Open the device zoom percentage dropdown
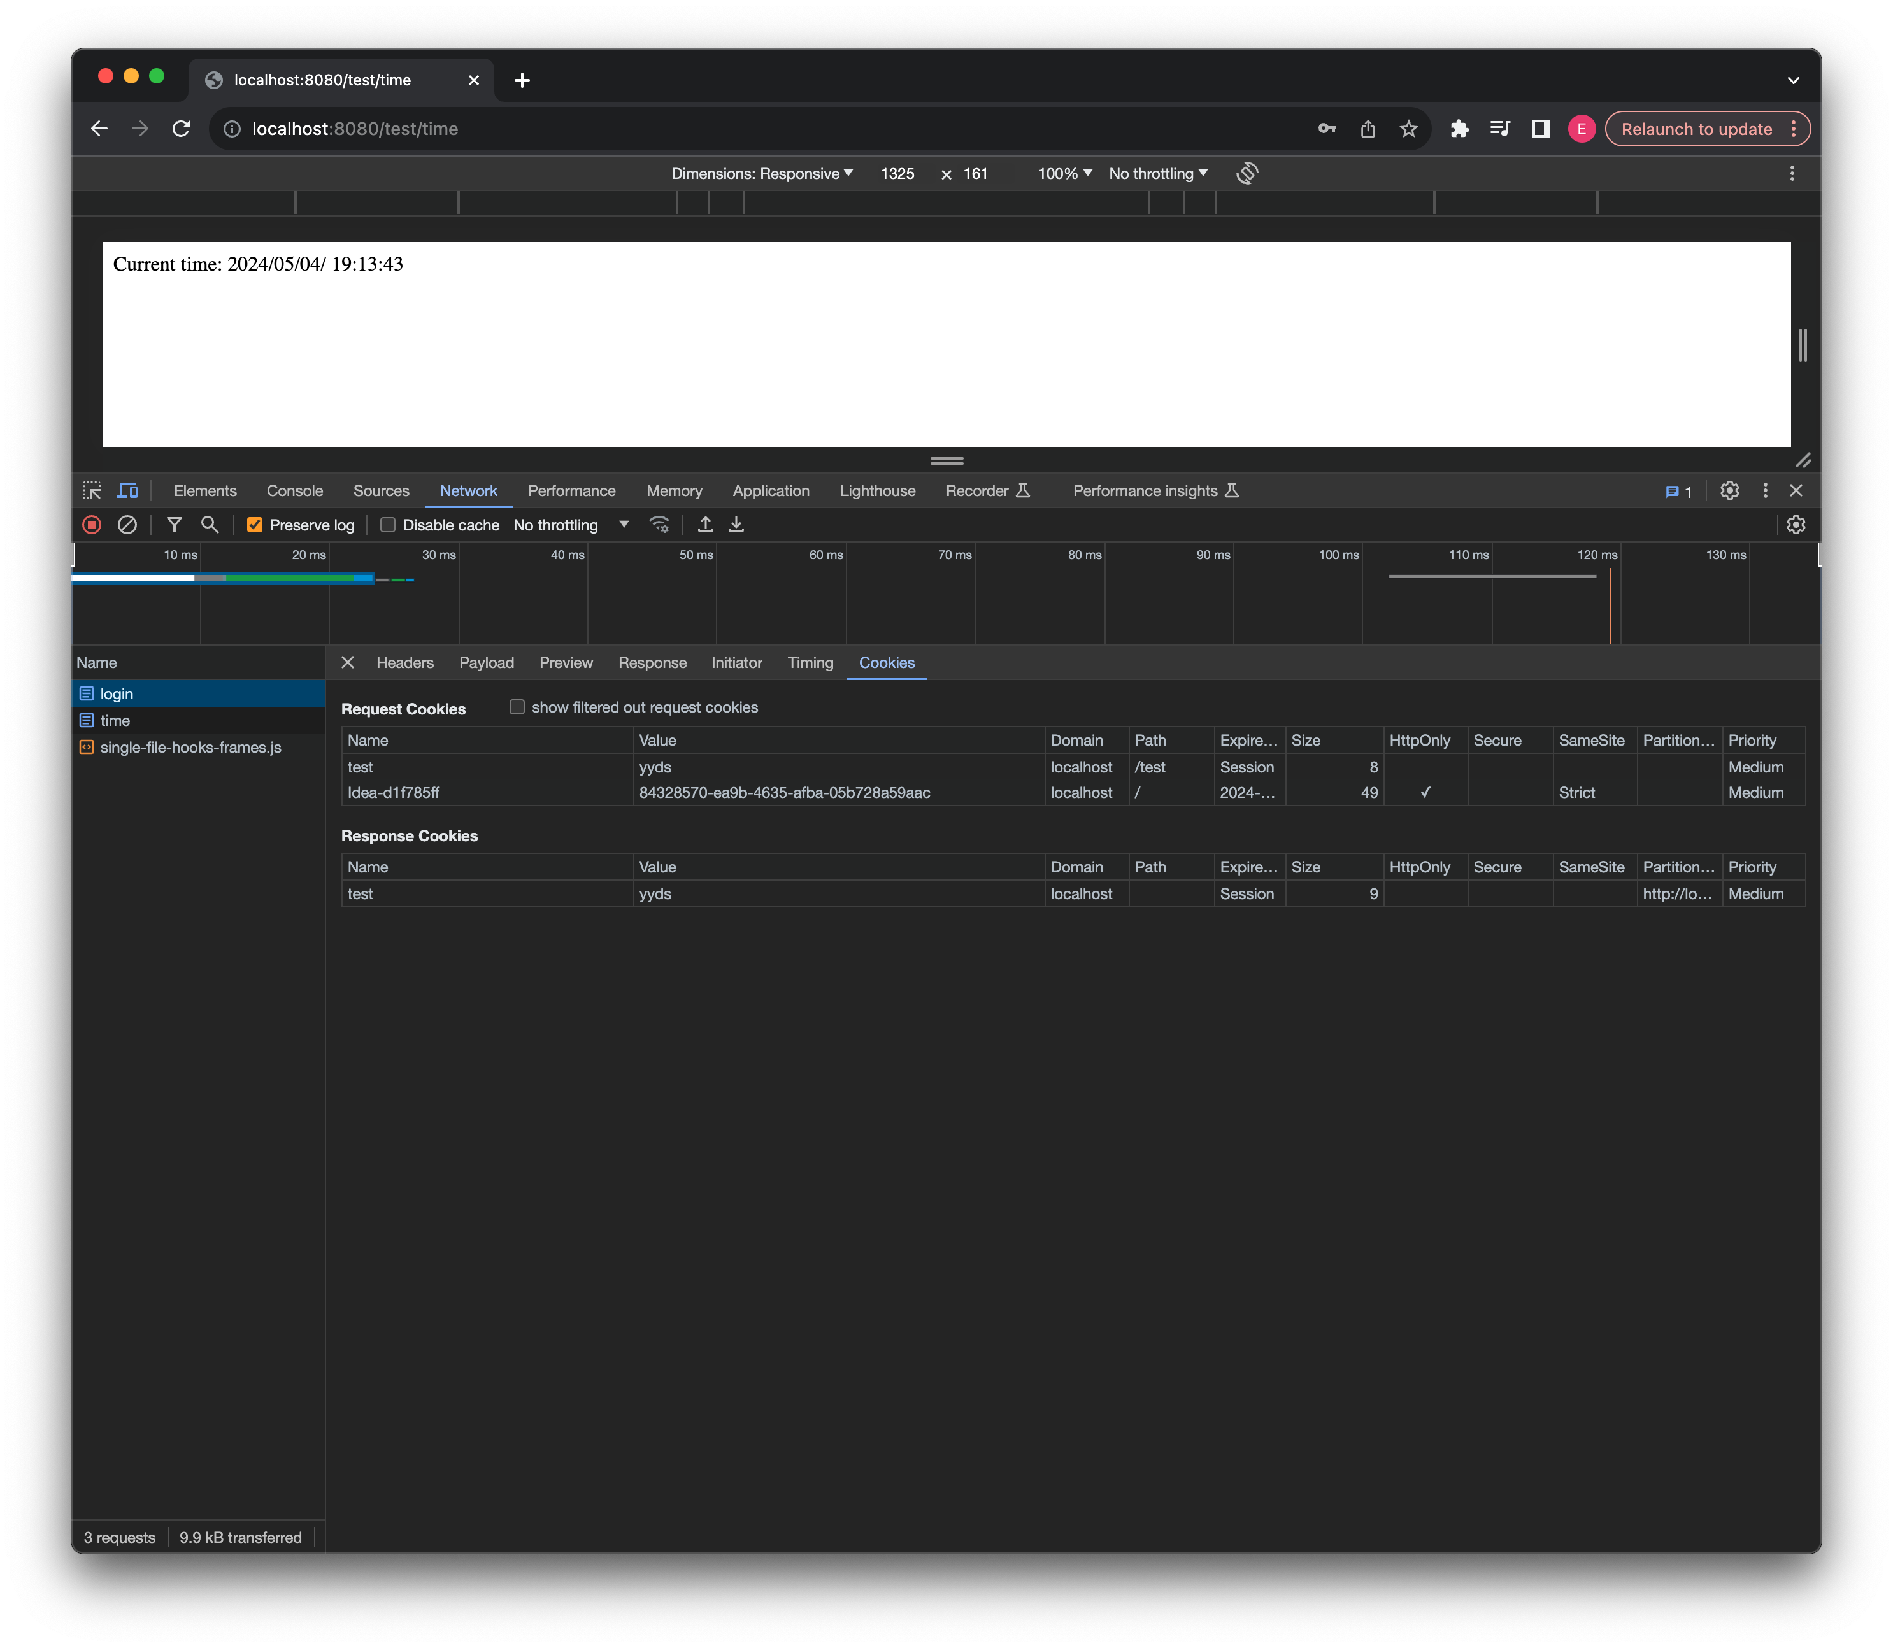This screenshot has width=1893, height=1648. [1062, 173]
